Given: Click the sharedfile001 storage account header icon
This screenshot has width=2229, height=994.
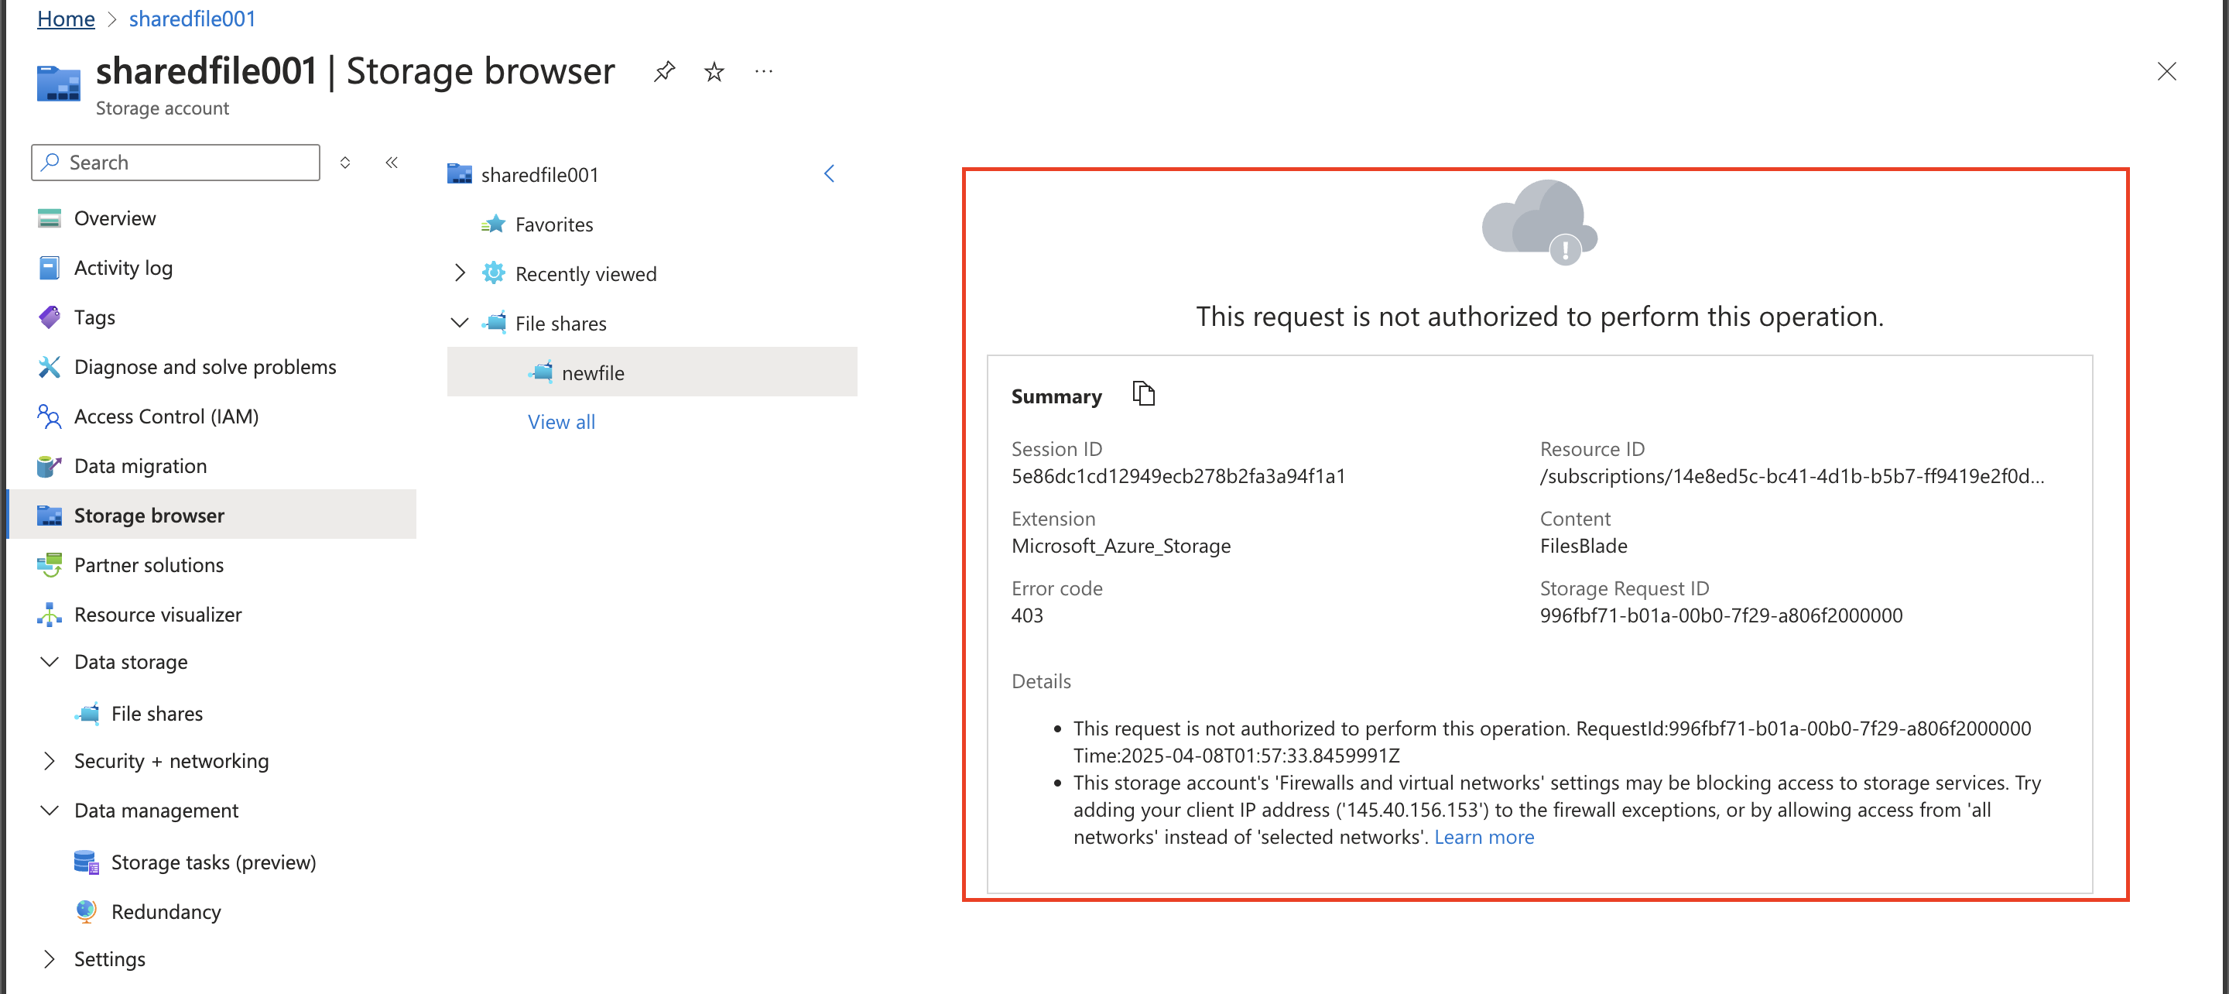Looking at the screenshot, I should coord(58,84).
